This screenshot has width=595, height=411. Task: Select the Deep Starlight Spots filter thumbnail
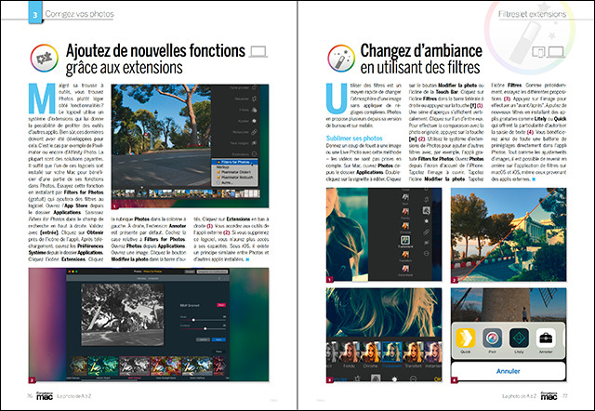(x=165, y=365)
